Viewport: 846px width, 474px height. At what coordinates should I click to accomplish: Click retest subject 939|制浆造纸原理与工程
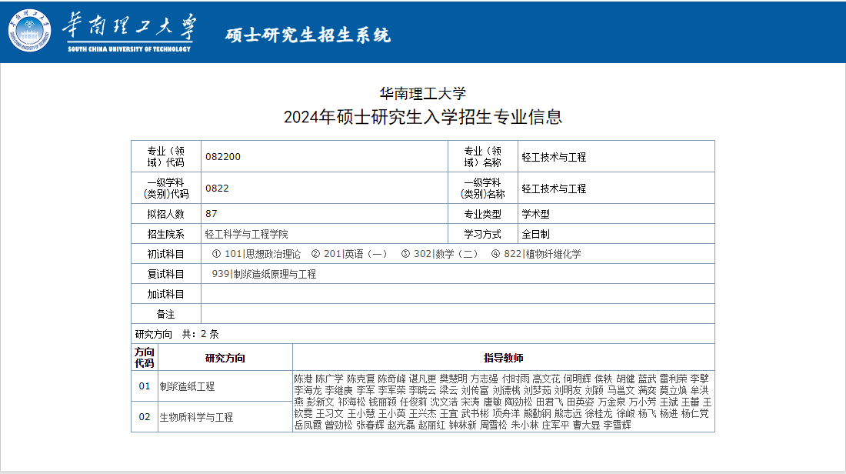[264, 274]
